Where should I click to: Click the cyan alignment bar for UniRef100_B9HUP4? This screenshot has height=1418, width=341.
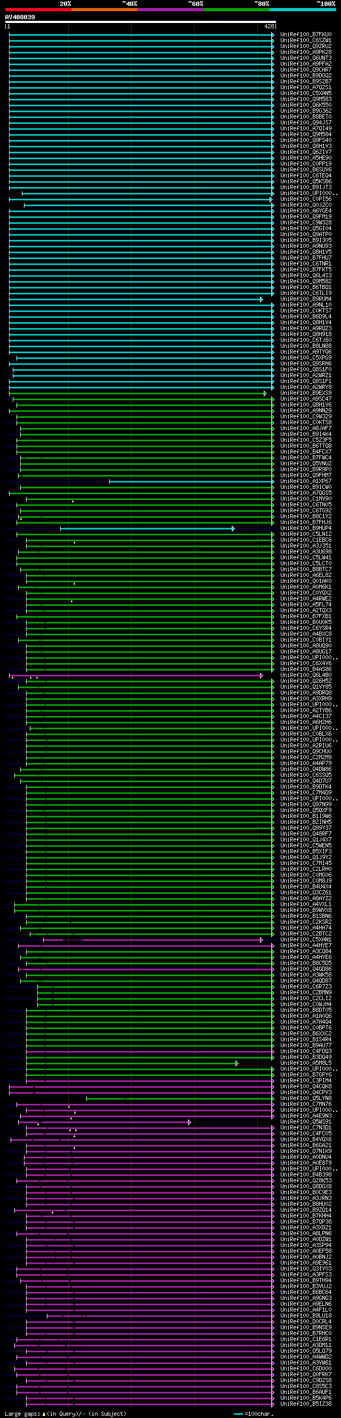click(147, 528)
